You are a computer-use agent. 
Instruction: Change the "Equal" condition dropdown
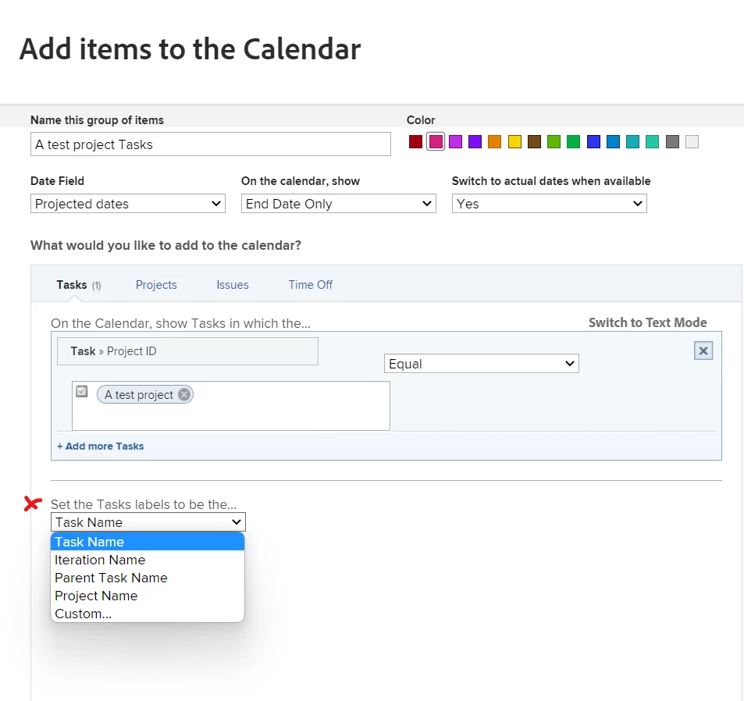pyautogui.click(x=481, y=364)
